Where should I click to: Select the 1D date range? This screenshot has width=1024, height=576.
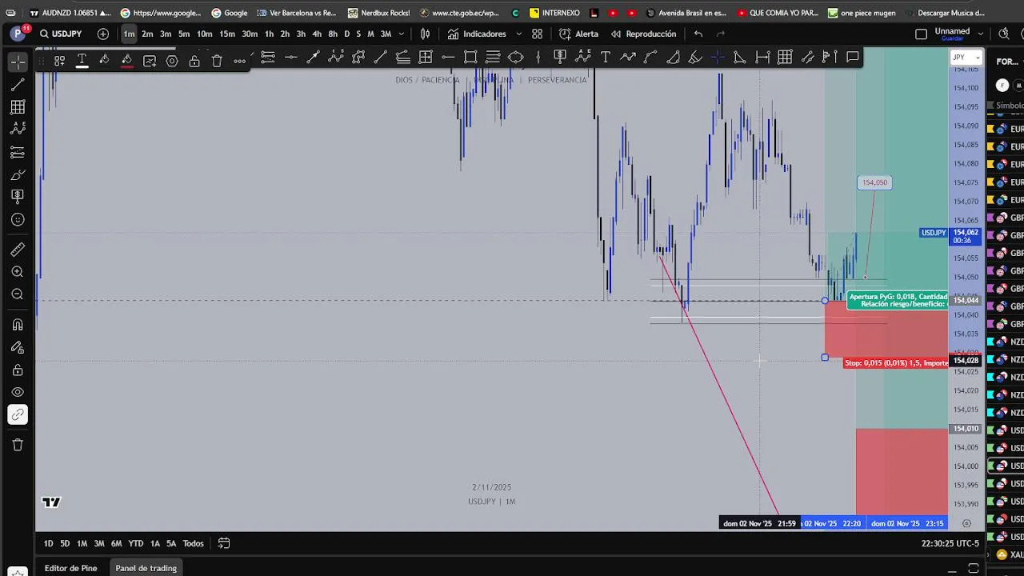click(48, 543)
